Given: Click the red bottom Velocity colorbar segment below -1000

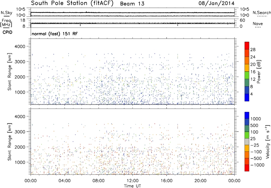Looking at the screenshot, I should click(247, 168).
